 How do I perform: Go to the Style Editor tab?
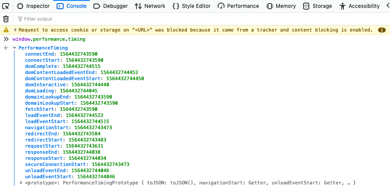click(x=191, y=6)
